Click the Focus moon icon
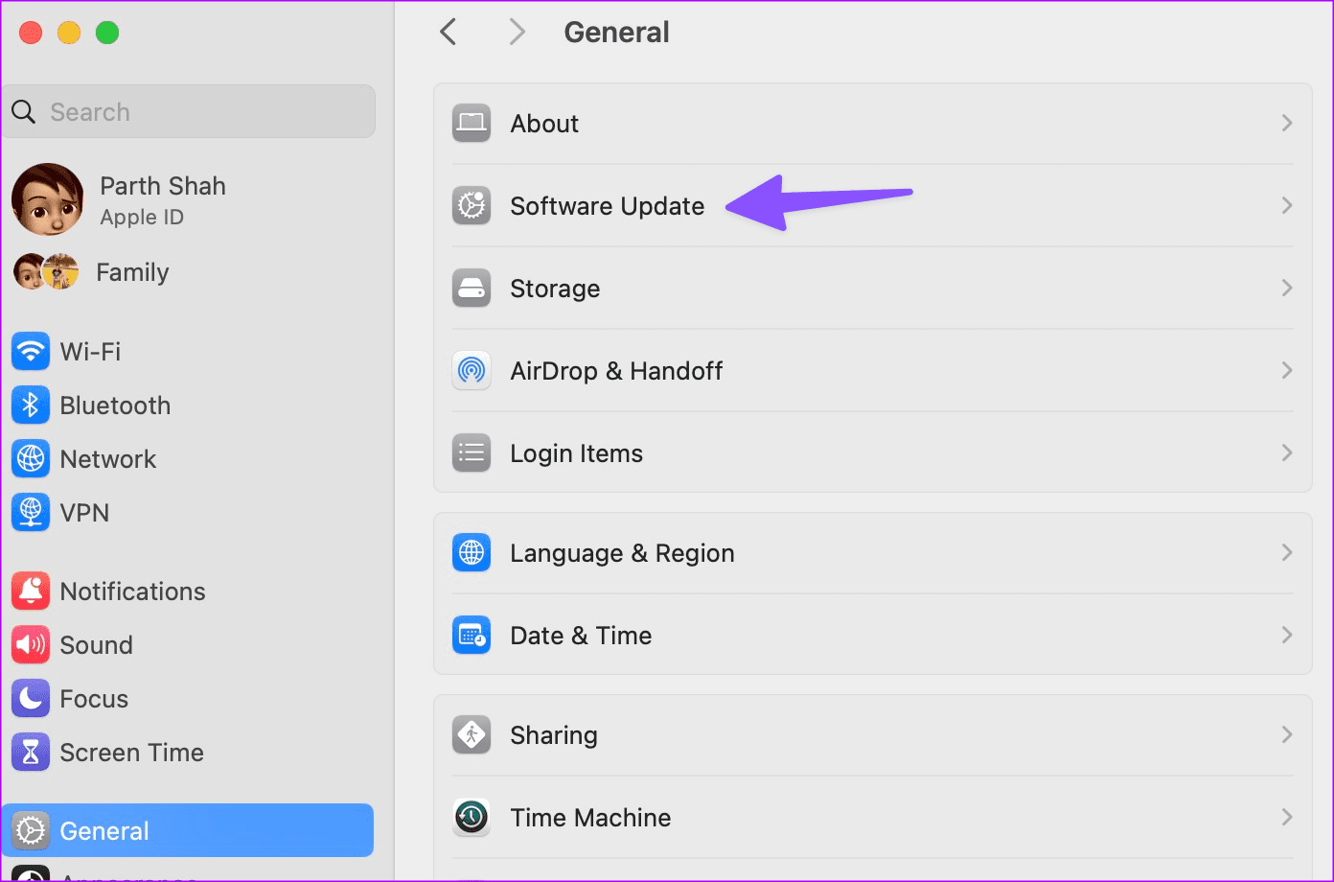 [31, 698]
